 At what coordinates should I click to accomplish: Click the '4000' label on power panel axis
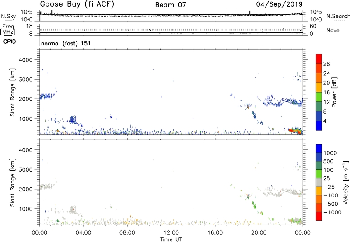[25, 60]
